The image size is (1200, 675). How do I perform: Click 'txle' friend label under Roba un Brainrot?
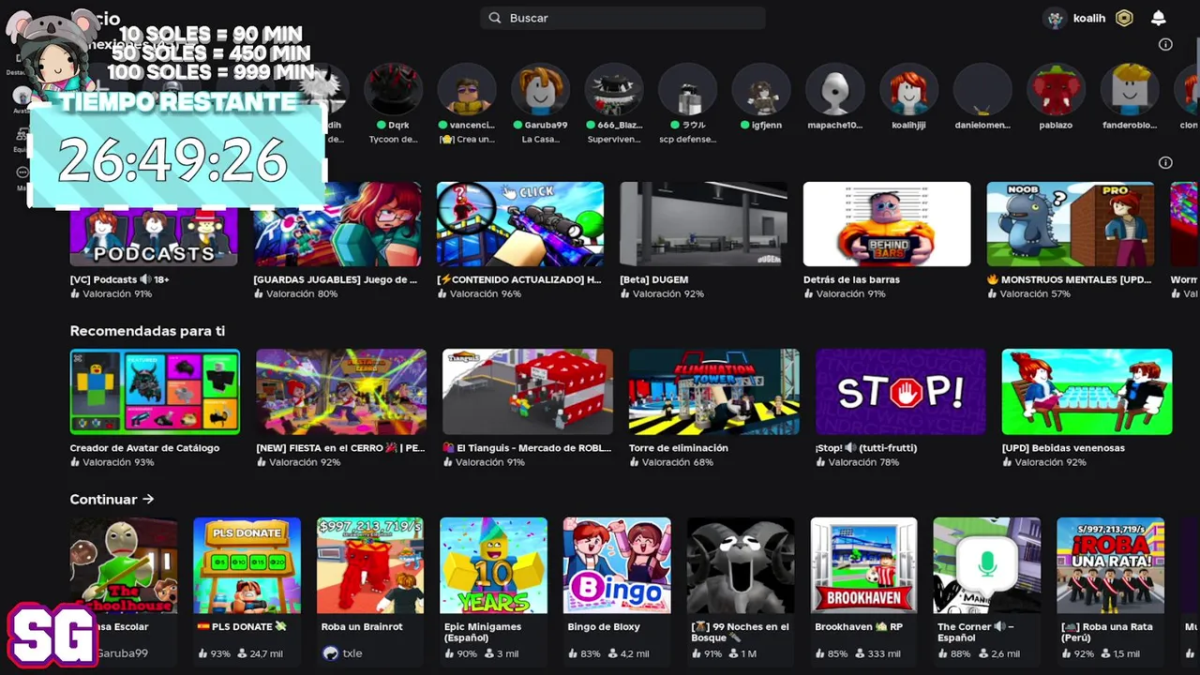[x=352, y=653]
